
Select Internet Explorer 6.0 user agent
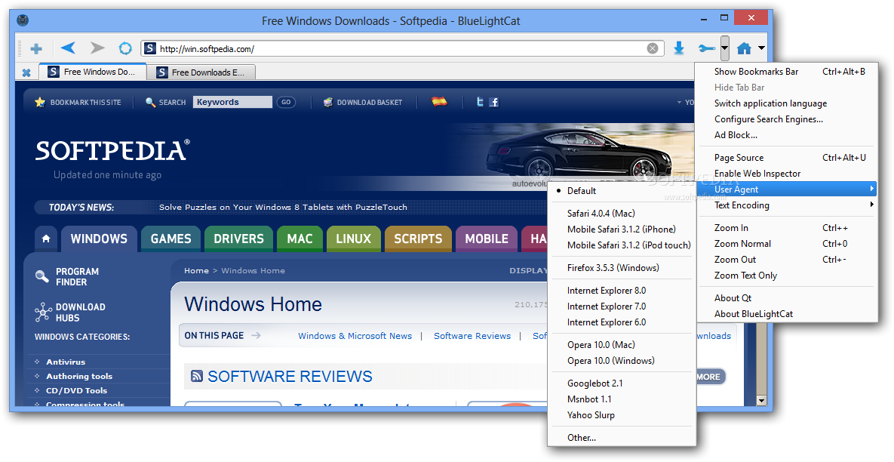[x=622, y=322]
